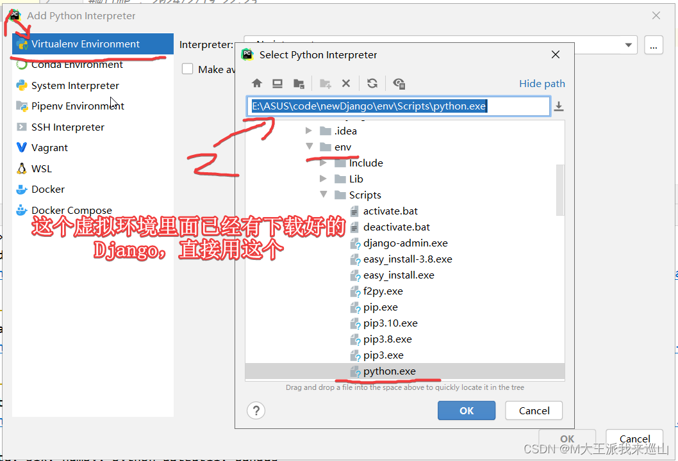Collapse the env folder arrow

click(x=309, y=147)
